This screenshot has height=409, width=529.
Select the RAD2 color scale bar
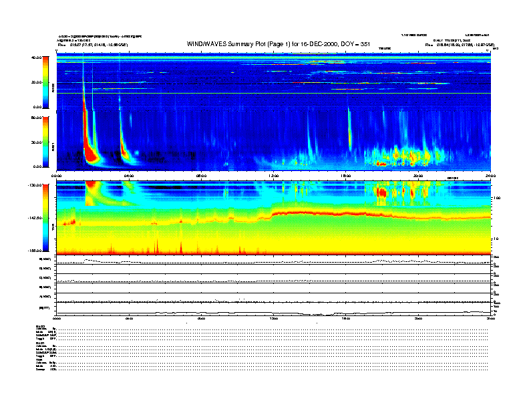coord(45,82)
